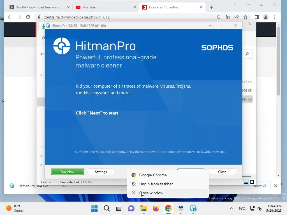The height and width of the screenshot is (215, 287).
Task: Open the Chrome profile avatar
Action: [x=266, y=17]
